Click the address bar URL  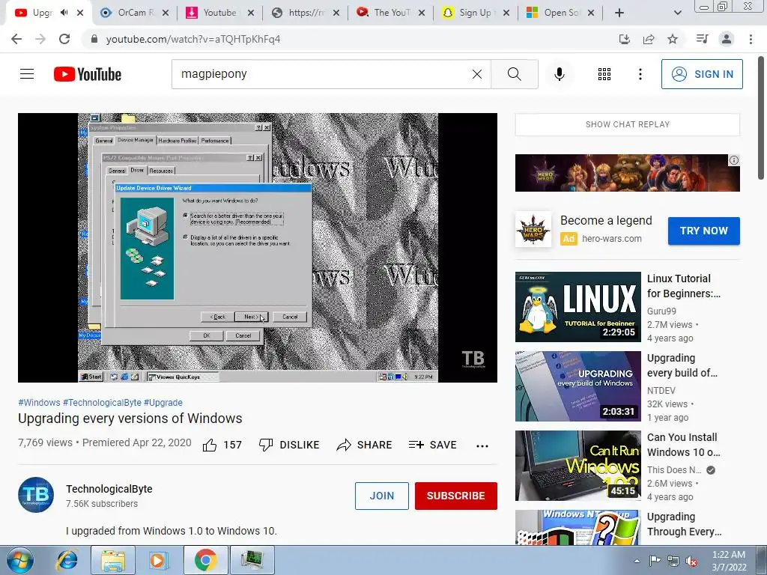point(192,39)
